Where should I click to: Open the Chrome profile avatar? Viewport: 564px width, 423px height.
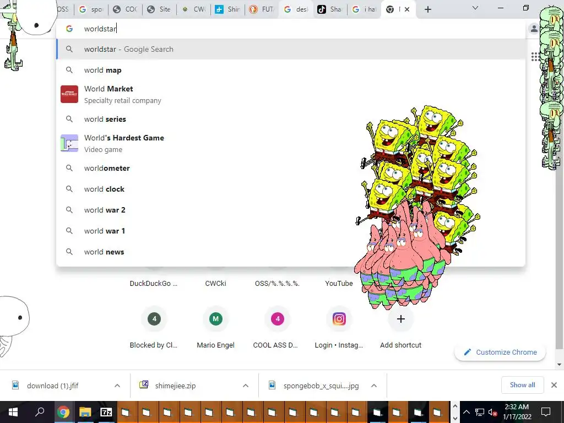pyautogui.click(x=534, y=29)
